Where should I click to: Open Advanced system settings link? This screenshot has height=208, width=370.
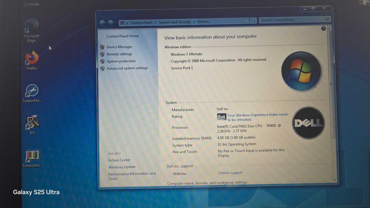tap(127, 68)
